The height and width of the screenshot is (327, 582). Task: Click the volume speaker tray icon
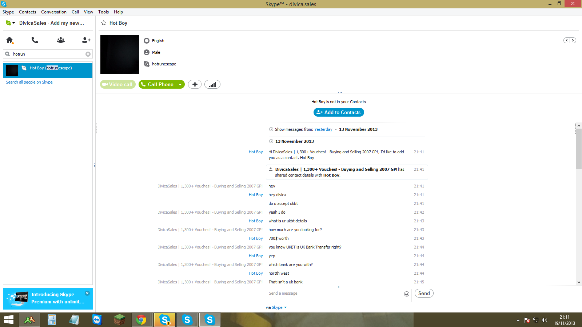(545, 320)
